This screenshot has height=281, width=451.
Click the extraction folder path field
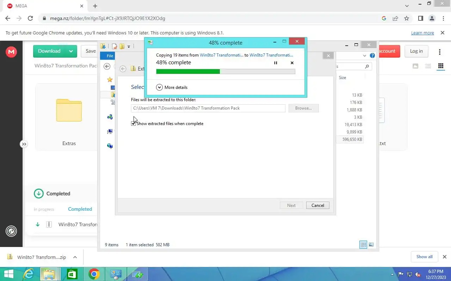208,108
